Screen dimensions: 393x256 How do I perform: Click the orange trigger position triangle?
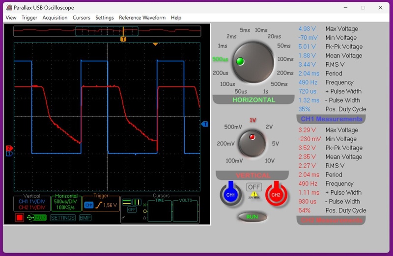point(155,44)
